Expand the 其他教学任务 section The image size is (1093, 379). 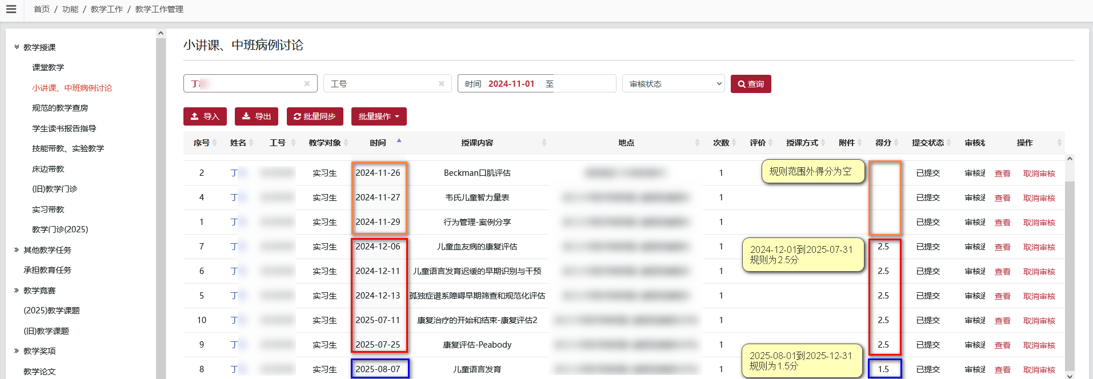point(17,249)
